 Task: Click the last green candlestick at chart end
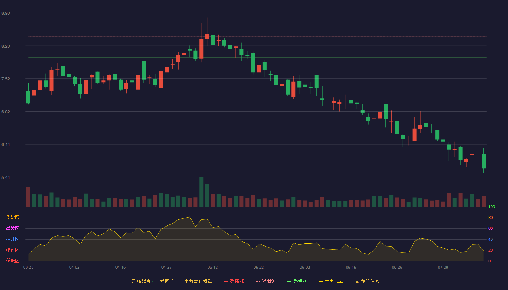(483, 161)
